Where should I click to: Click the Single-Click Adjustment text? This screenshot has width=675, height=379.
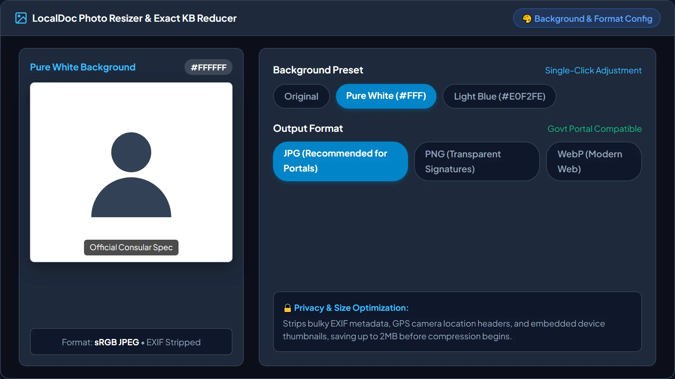pos(593,70)
